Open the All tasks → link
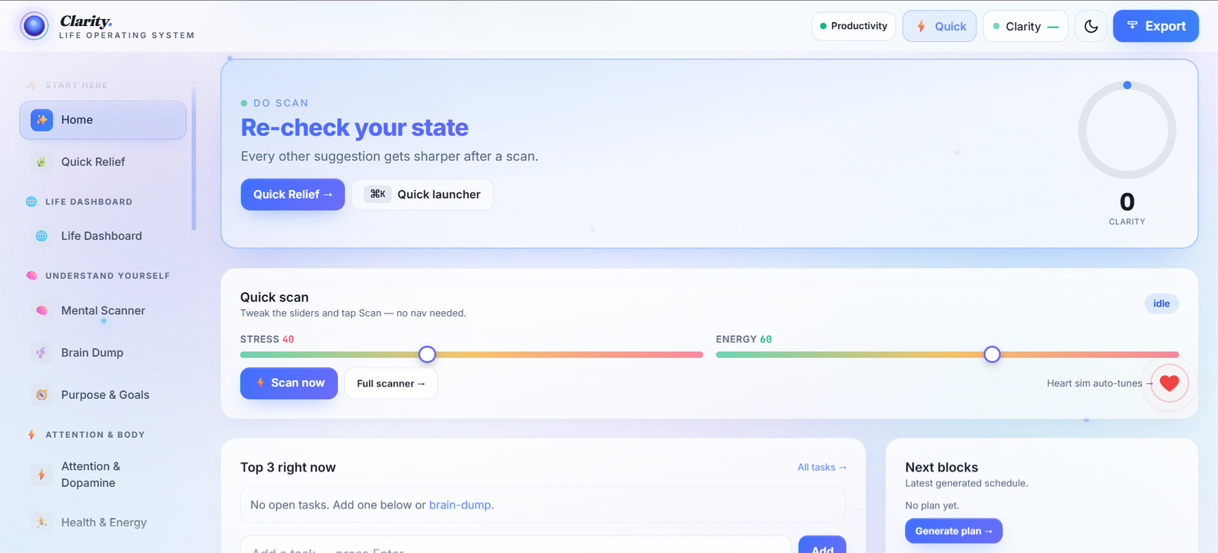Screen dimensions: 1218x553 tap(821, 467)
